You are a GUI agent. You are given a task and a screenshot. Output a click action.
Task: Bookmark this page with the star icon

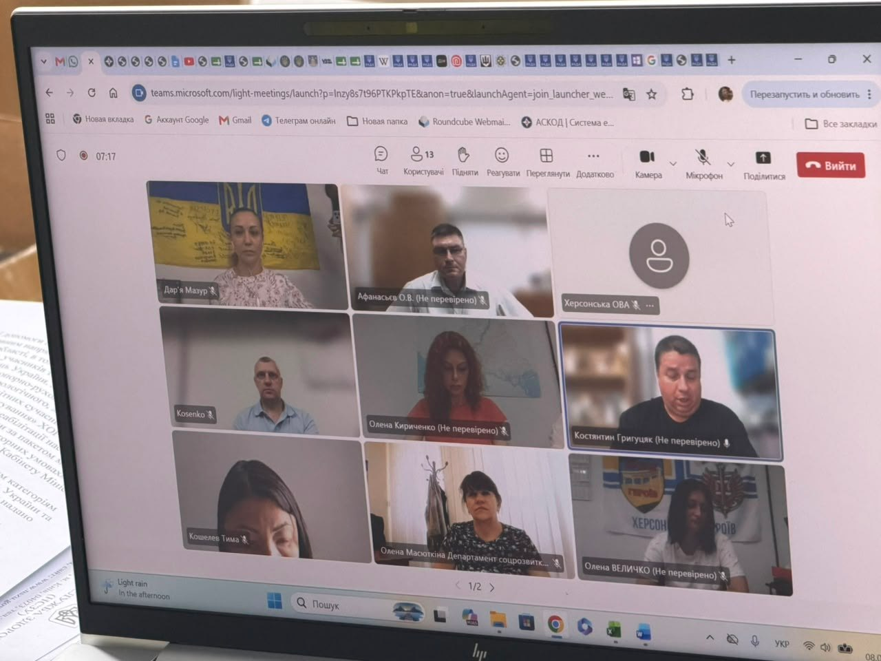(651, 94)
